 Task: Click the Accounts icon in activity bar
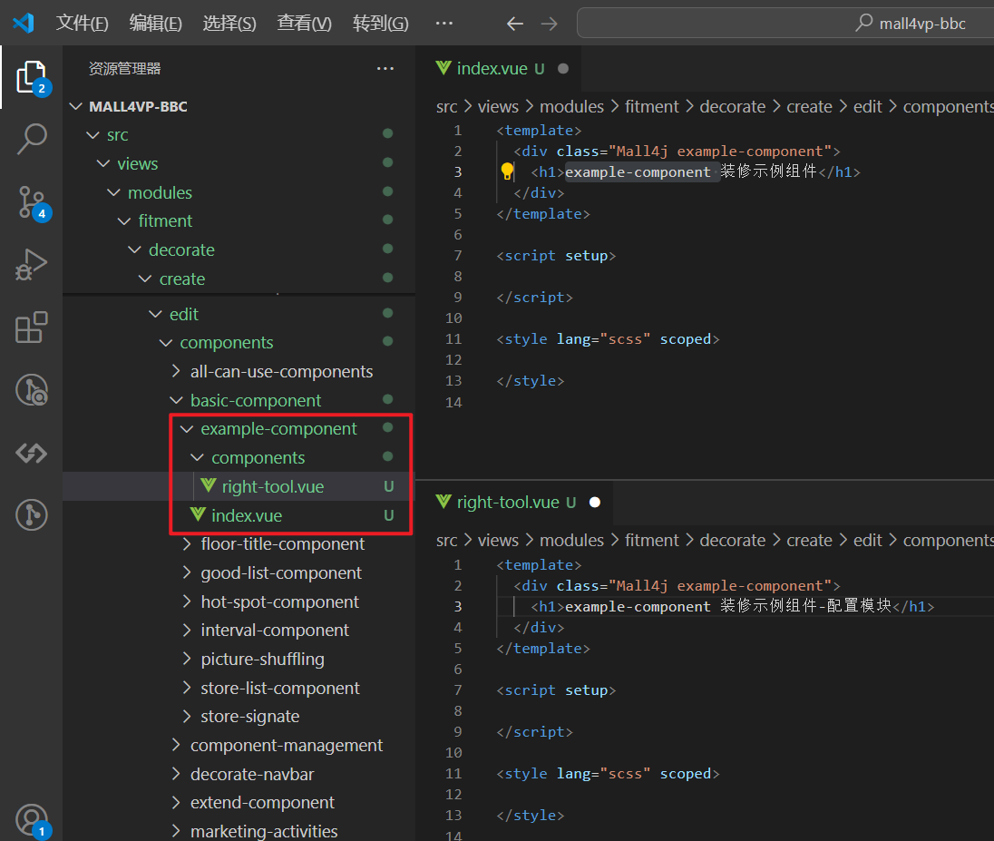tap(31, 819)
